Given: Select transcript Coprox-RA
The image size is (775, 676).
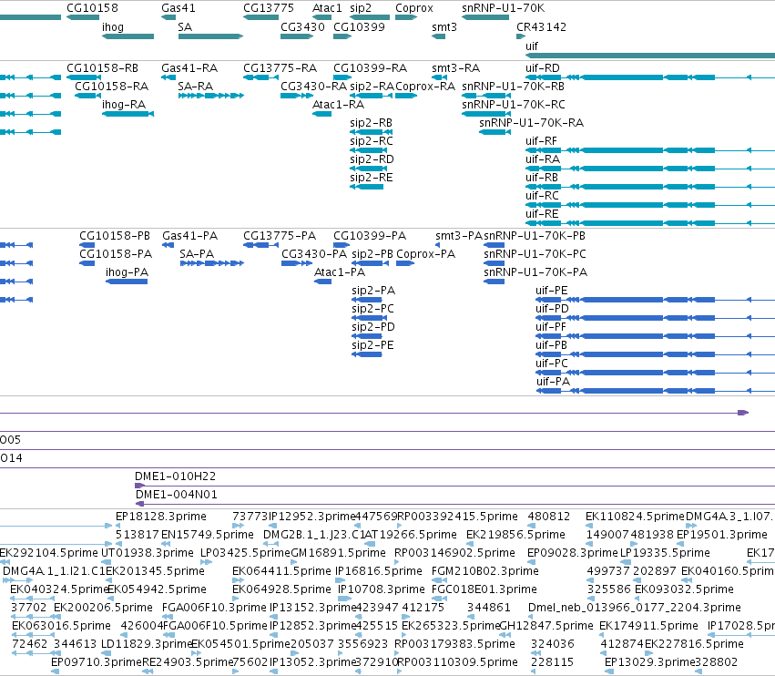Looking at the screenshot, I should (406, 96).
